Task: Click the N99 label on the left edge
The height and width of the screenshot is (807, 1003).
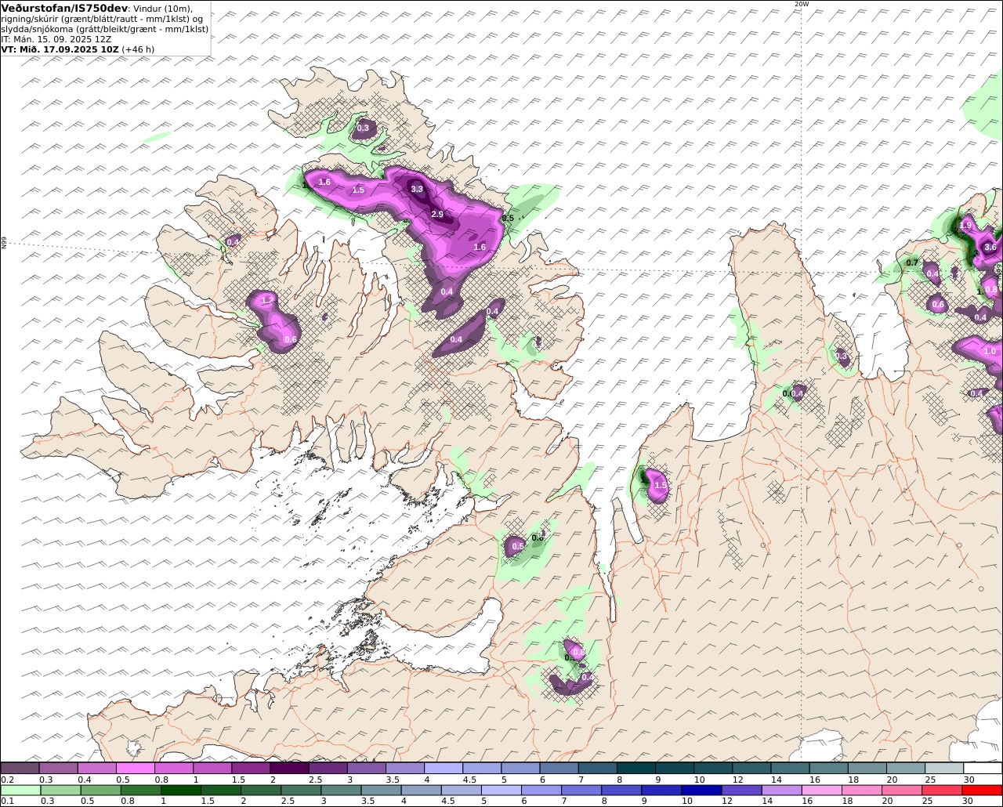Action: [x=4, y=244]
